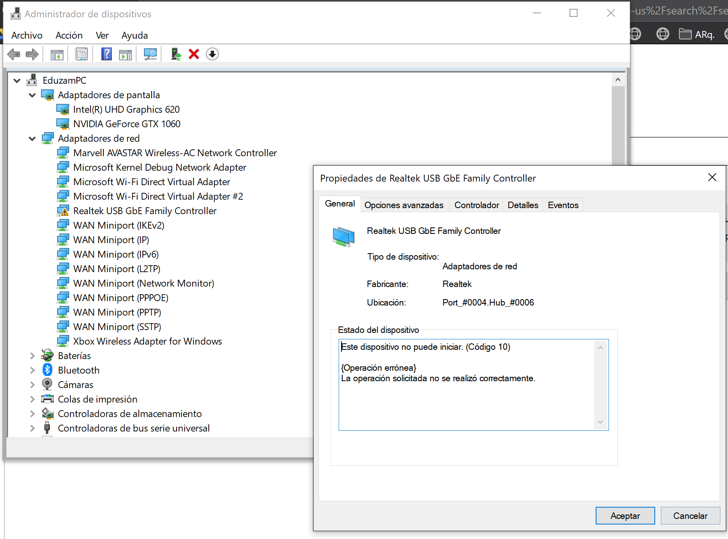This screenshot has width=728, height=539.
Task: Collapse the Adaptadores de pantalla category
Action: pyautogui.click(x=32, y=95)
